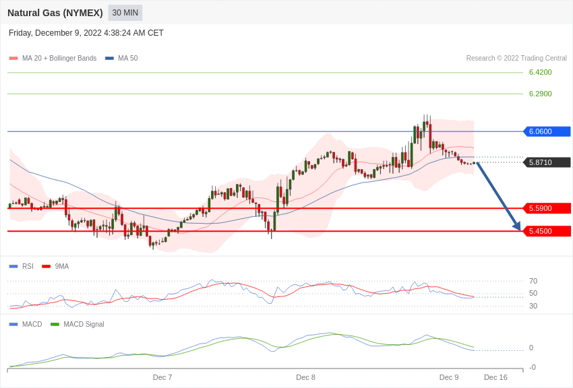
Task: Click the green MACD Signal legend swatch
Action: [x=55, y=324]
